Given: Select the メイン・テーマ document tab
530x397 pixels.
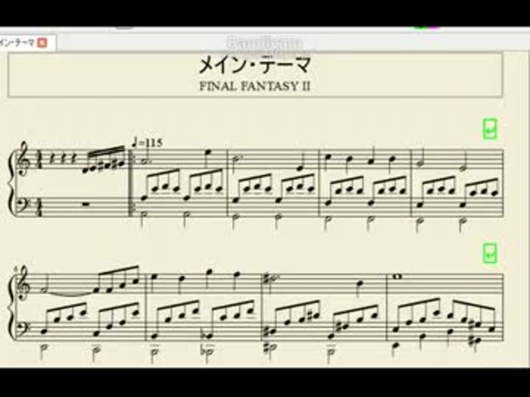Looking at the screenshot, I should [x=28, y=42].
